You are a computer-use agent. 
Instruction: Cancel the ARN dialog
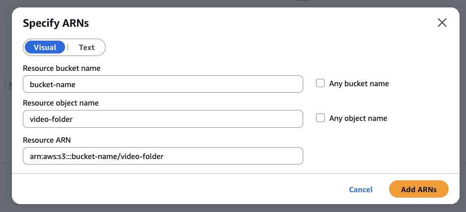pyautogui.click(x=361, y=189)
